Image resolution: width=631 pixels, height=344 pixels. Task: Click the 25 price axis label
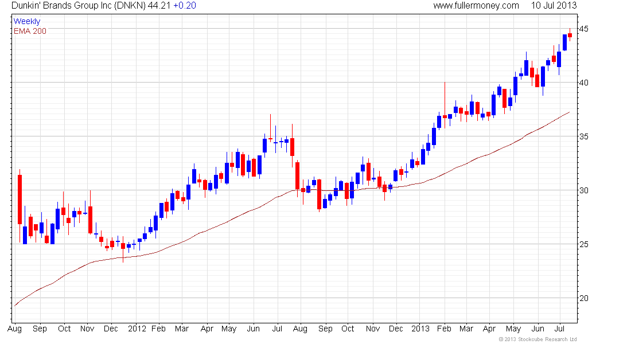tap(583, 245)
